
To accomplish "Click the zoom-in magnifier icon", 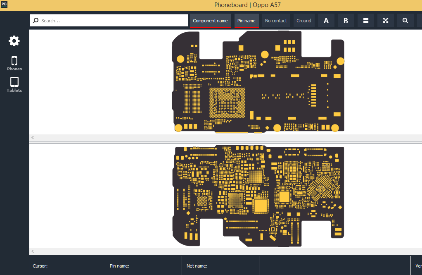I will [x=405, y=21].
